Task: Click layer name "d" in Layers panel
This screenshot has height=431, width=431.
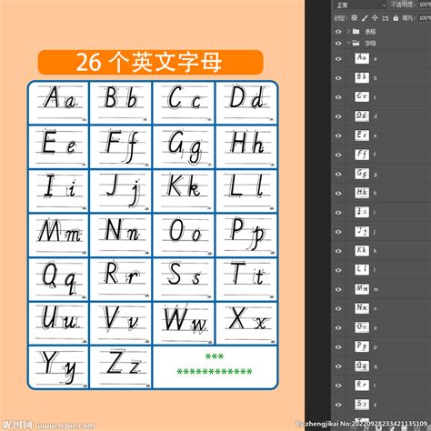Action: click(375, 116)
